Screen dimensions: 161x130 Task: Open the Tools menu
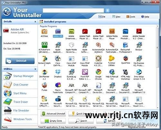131,17
